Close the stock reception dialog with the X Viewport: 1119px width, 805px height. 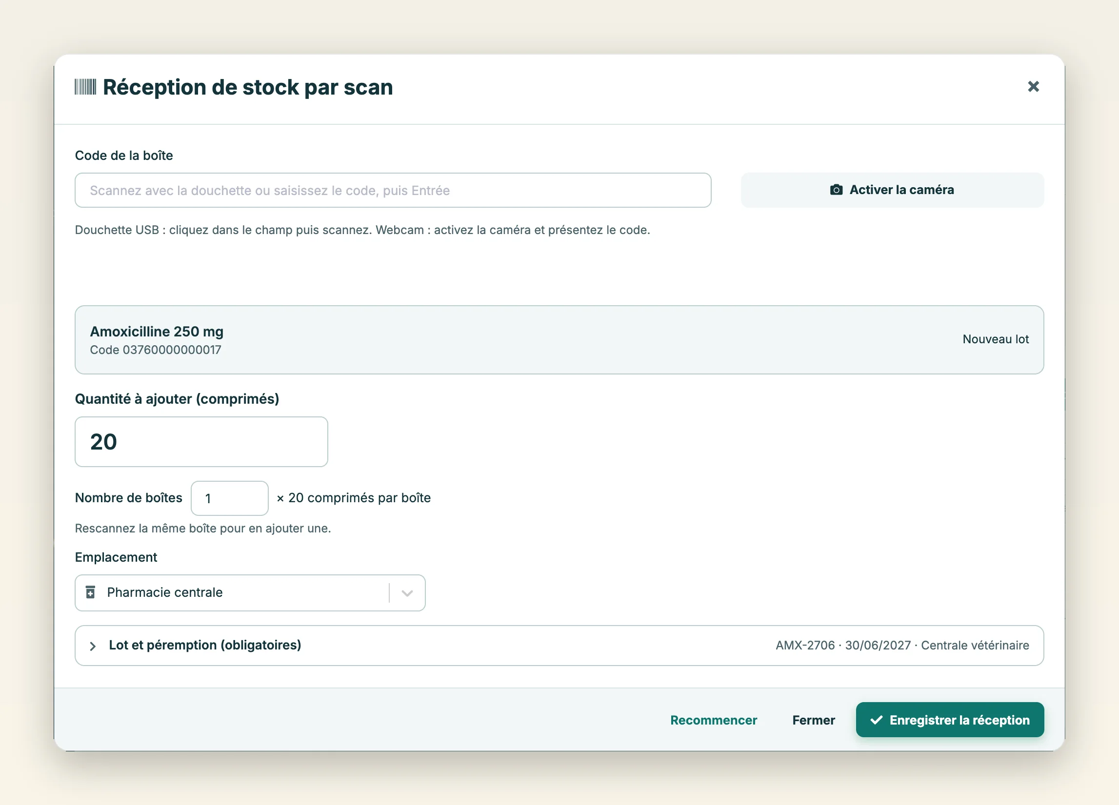tap(1033, 86)
